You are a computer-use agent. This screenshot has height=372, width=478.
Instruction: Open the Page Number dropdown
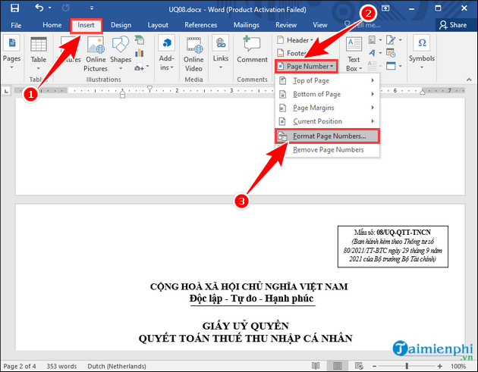(x=307, y=66)
